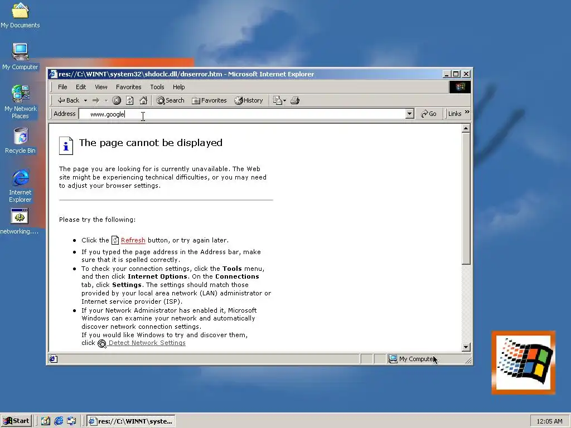
Task: Open the View menu
Action: click(x=101, y=87)
